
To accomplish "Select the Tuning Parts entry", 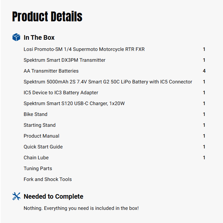I will (38, 168).
